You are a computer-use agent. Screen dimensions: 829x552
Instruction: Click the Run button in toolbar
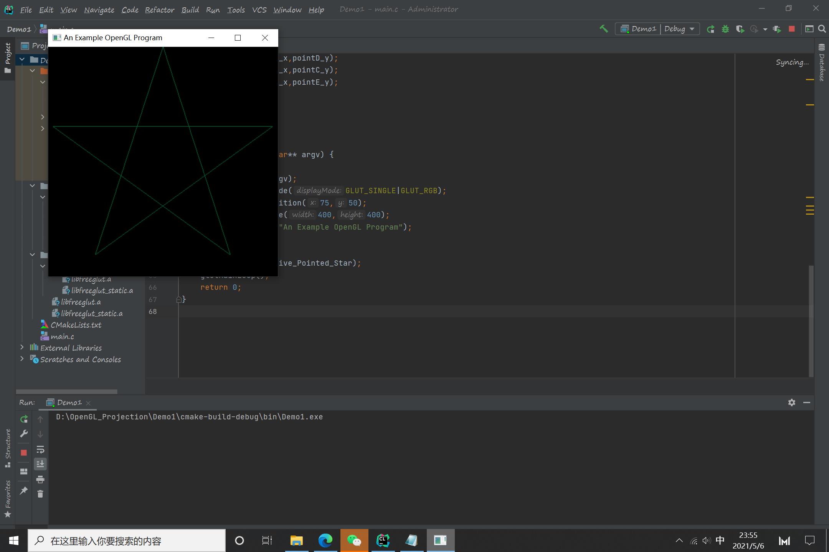click(710, 29)
